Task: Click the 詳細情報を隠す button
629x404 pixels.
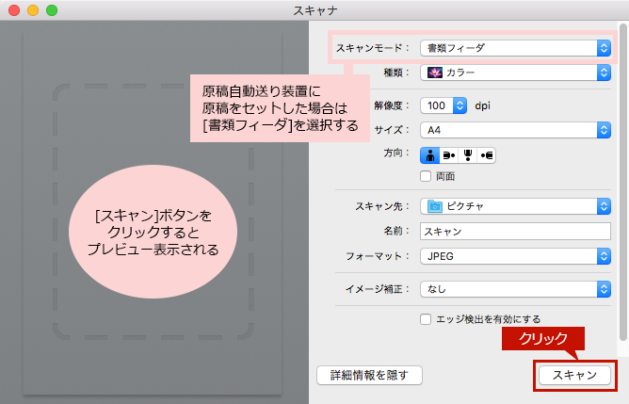Action: [x=369, y=375]
